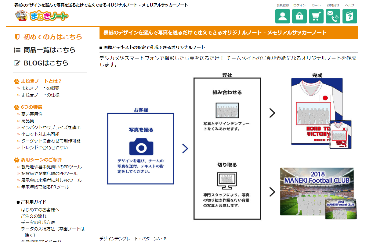Click the paw icon beside 活用シーンのご紹介

(x=16, y=160)
